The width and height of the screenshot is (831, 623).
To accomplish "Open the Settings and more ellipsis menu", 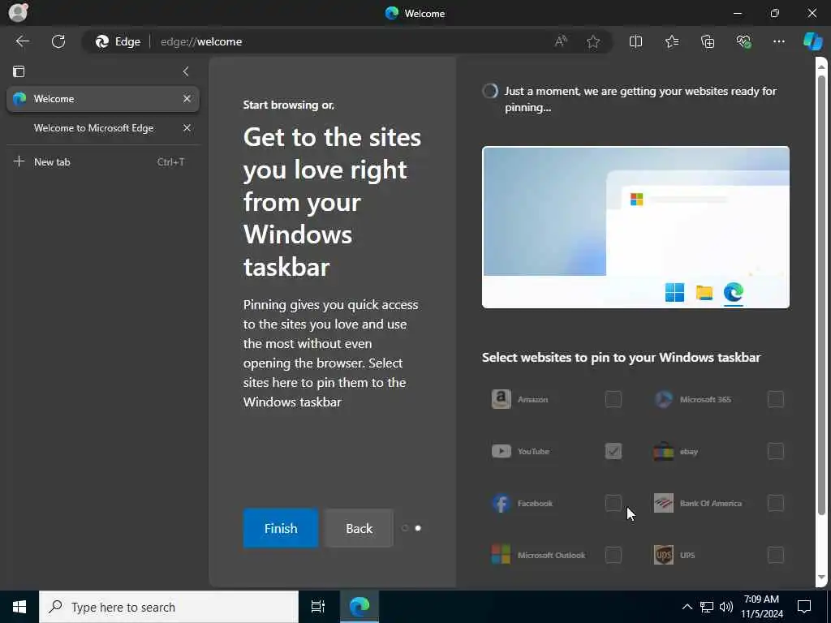I will pyautogui.click(x=778, y=41).
